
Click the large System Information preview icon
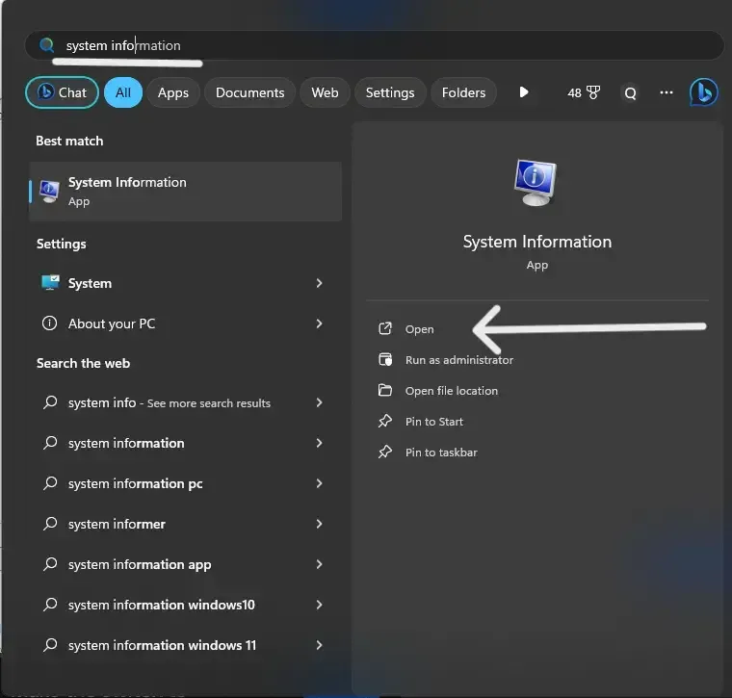(535, 182)
